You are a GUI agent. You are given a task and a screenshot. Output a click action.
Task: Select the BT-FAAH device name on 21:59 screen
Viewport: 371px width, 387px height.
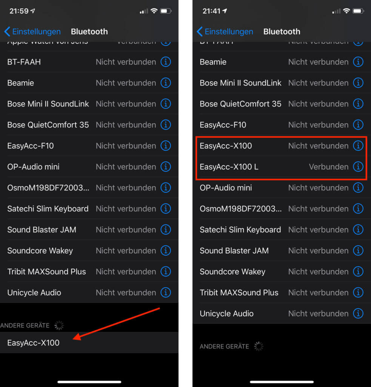(24, 62)
